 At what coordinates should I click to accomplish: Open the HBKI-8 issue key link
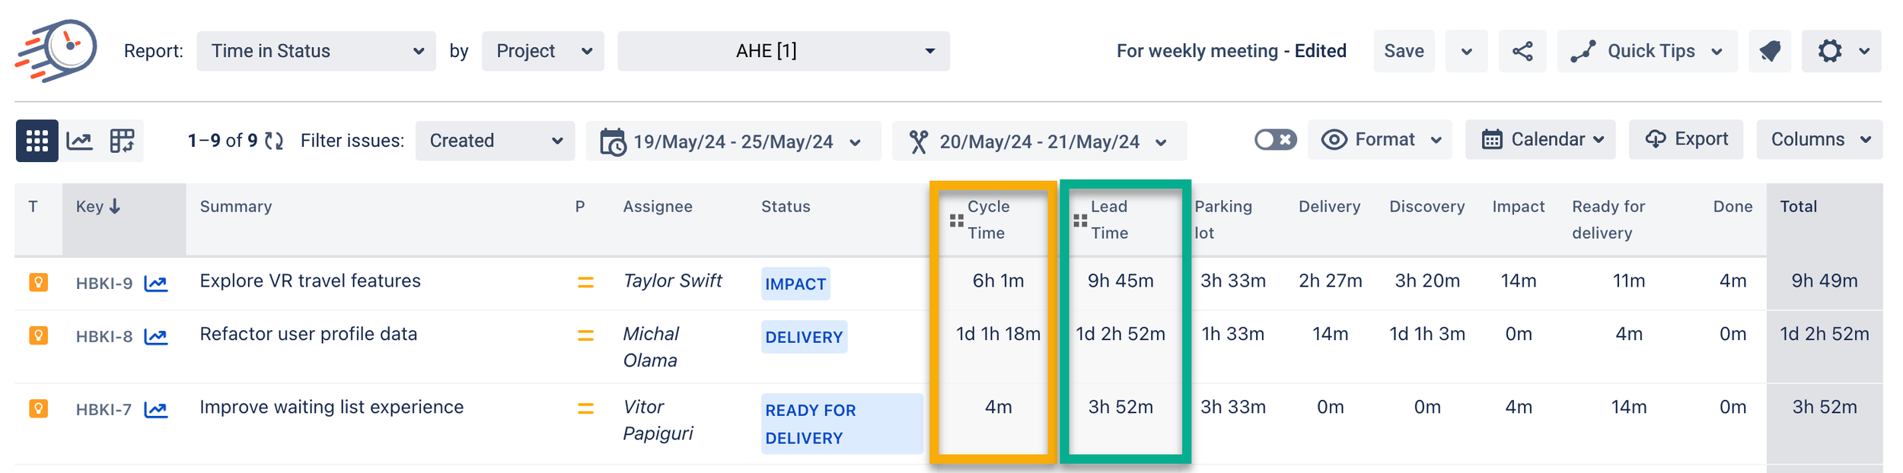click(x=104, y=337)
